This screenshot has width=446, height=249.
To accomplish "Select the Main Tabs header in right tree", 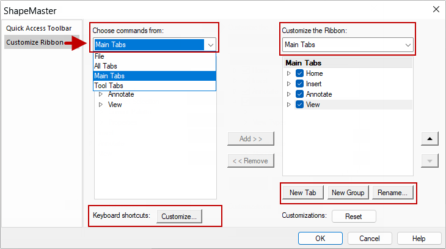I will (x=348, y=62).
